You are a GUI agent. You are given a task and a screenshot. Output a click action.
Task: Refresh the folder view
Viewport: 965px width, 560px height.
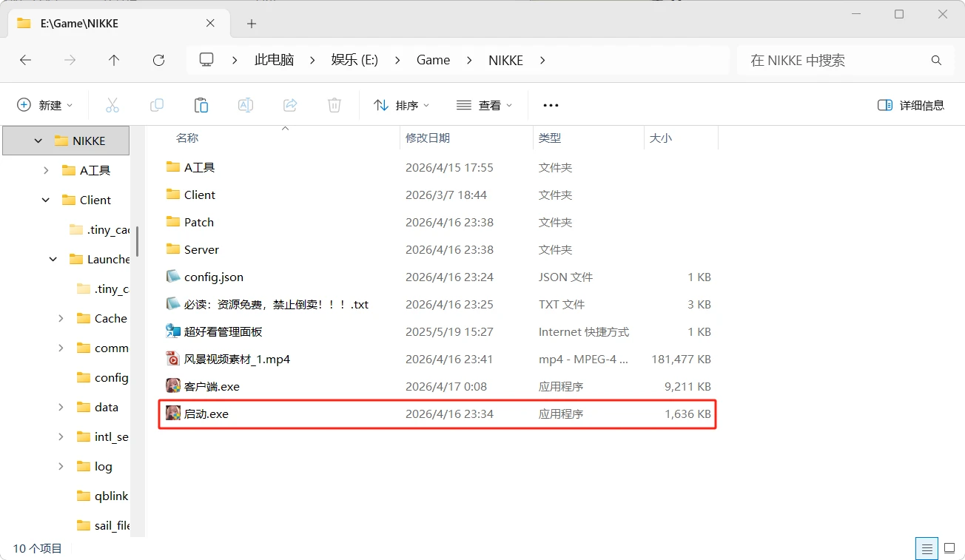tap(158, 60)
